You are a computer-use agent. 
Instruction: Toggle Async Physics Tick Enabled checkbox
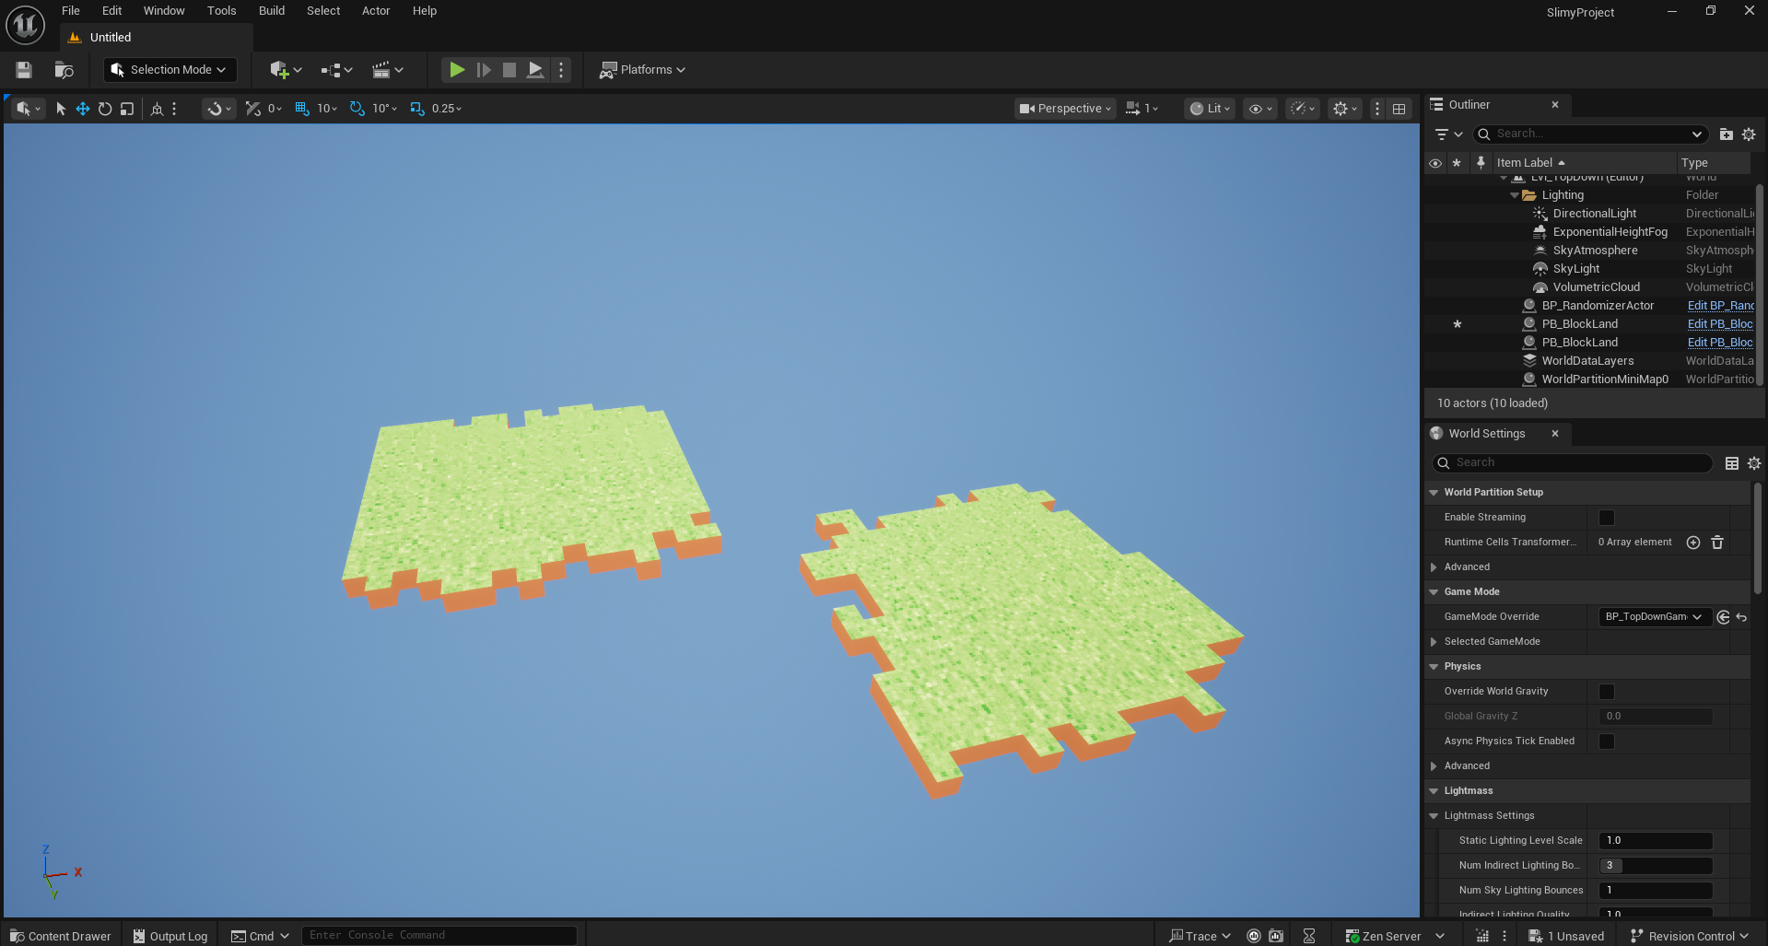(x=1606, y=742)
